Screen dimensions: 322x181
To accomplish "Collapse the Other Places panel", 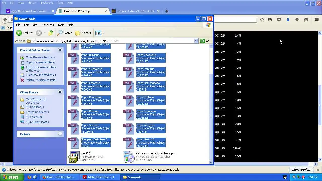I will [x=60, y=92].
